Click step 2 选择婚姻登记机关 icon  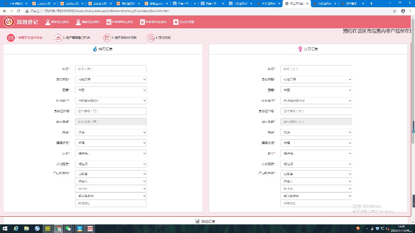tap(58, 38)
